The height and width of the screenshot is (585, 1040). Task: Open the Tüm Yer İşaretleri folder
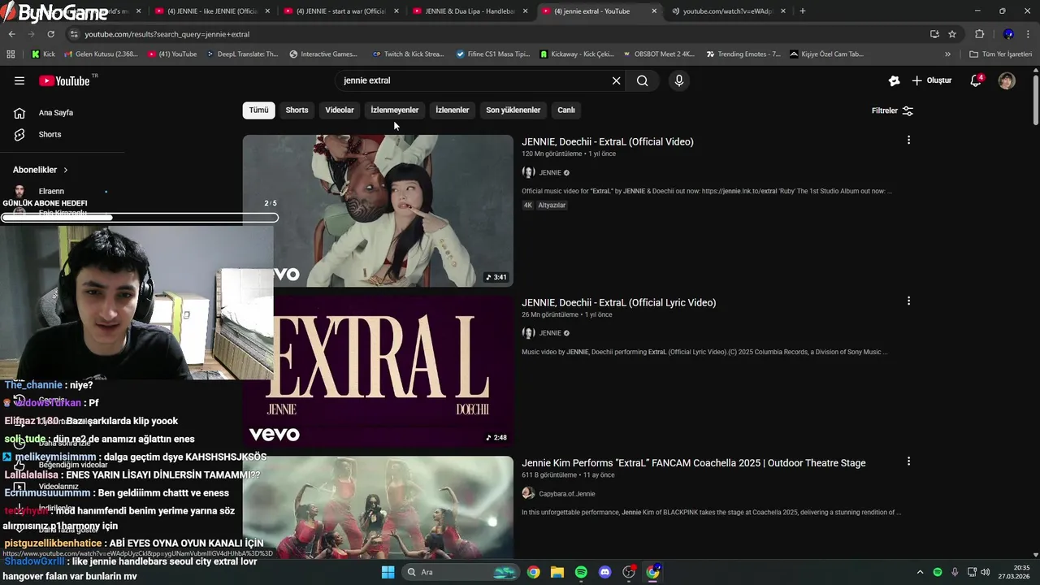click(1000, 54)
